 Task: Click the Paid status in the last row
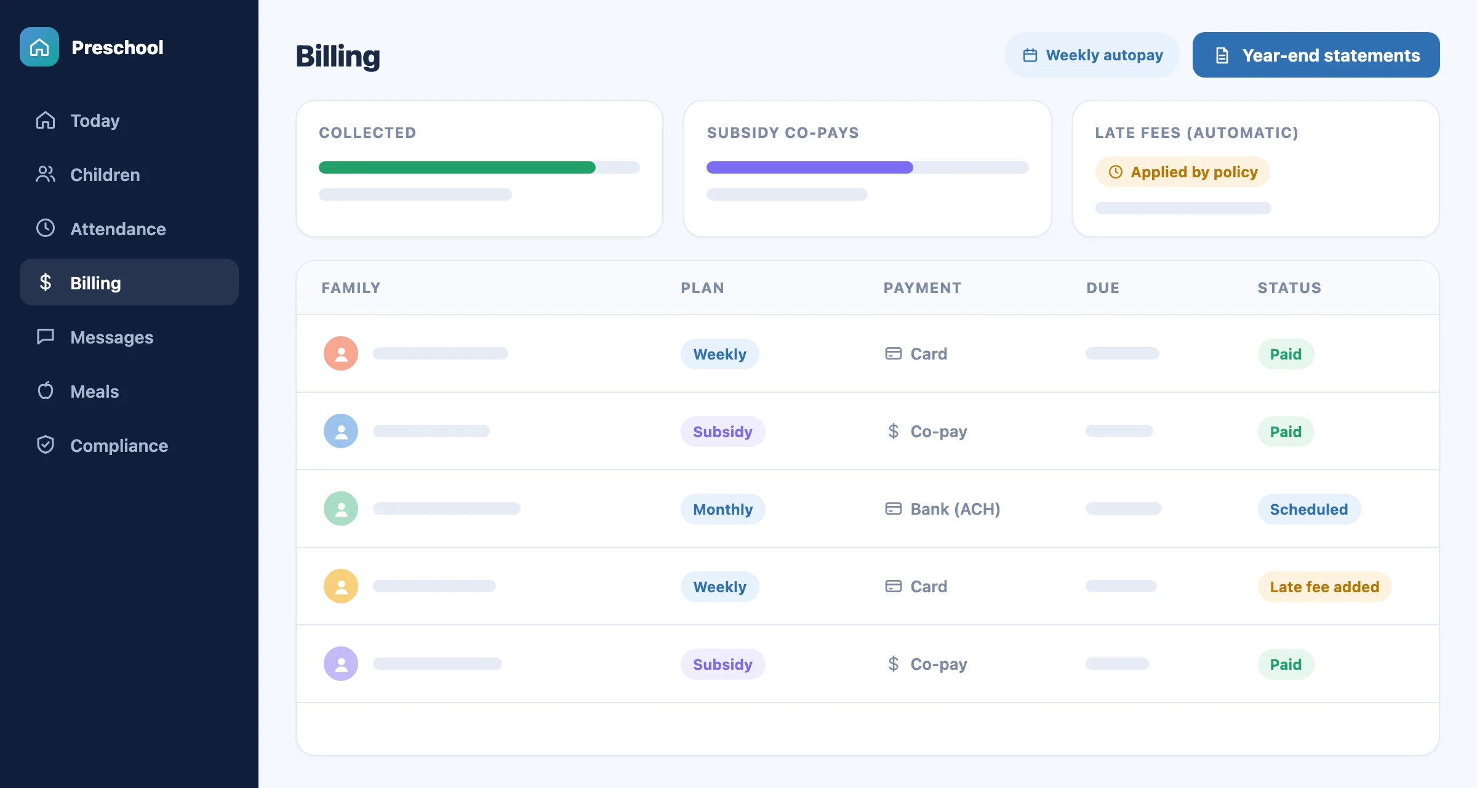point(1286,664)
